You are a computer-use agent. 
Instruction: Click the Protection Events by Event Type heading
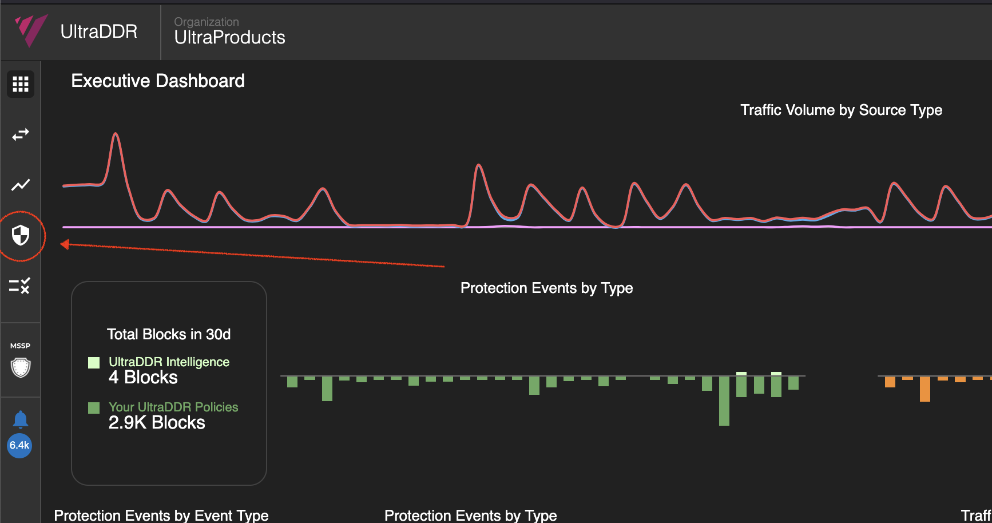[161, 516]
